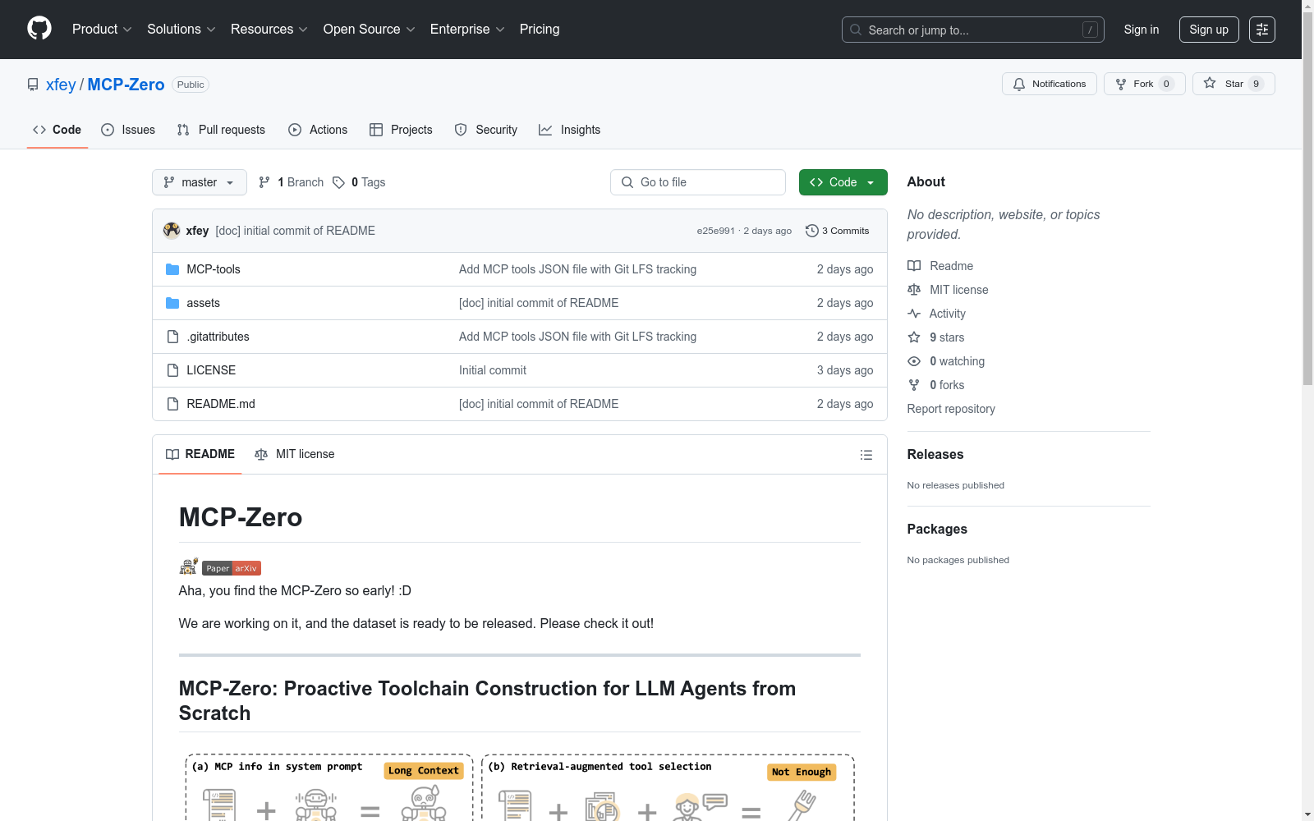1314x821 pixels.
Task: Open the LICENSE file name
Action: pyautogui.click(x=211, y=370)
